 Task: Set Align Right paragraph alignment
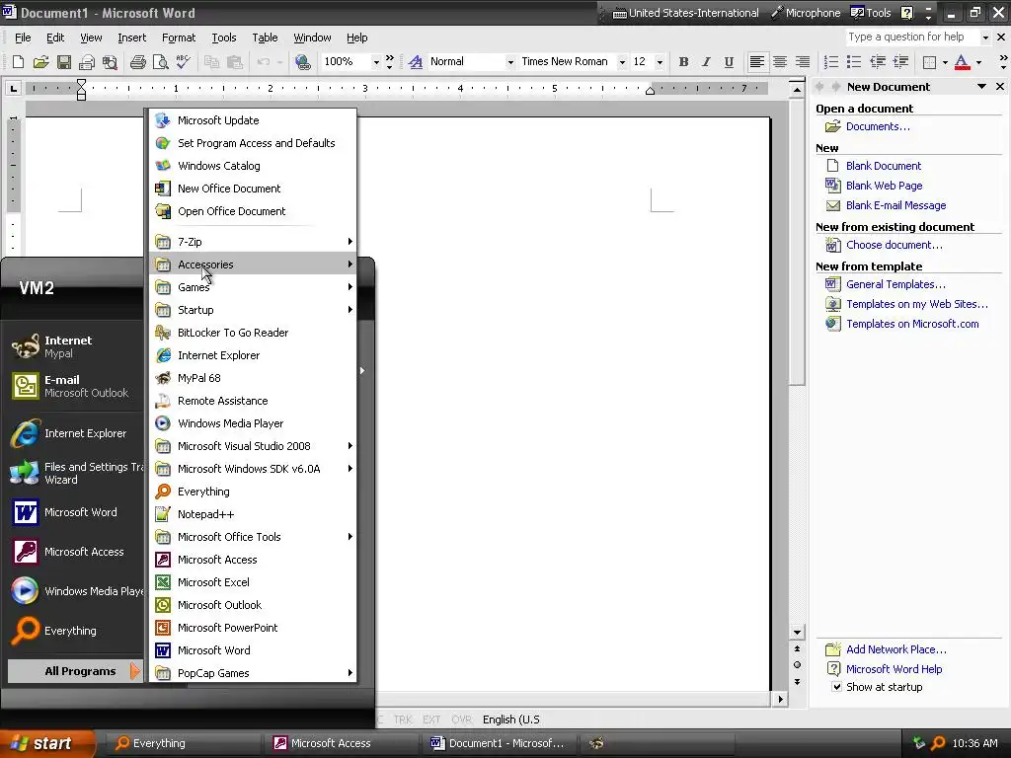click(802, 62)
